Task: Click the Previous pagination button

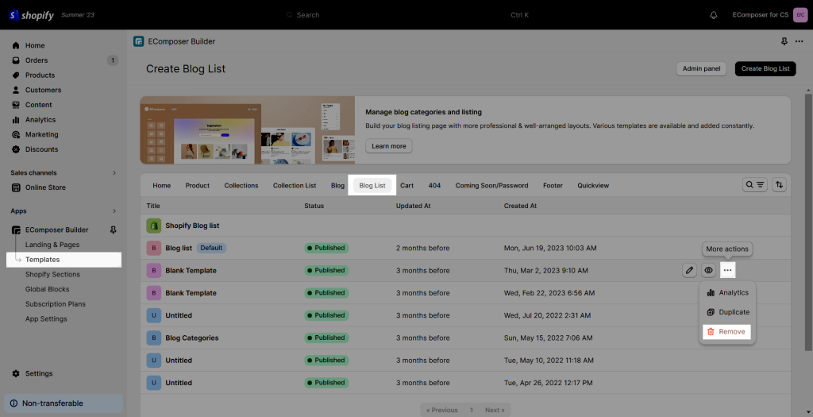Action: [442, 410]
